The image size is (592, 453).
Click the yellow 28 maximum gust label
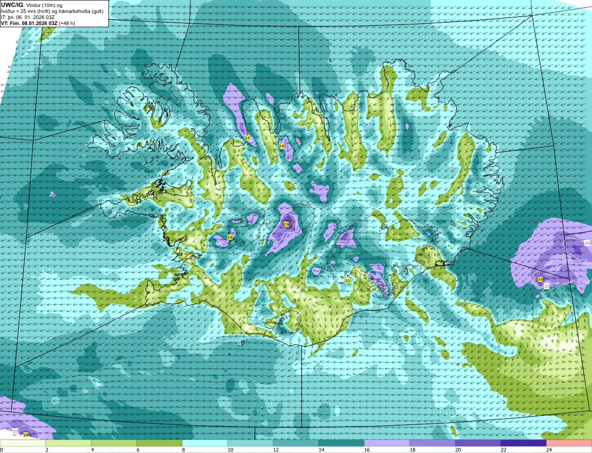tap(26, 435)
